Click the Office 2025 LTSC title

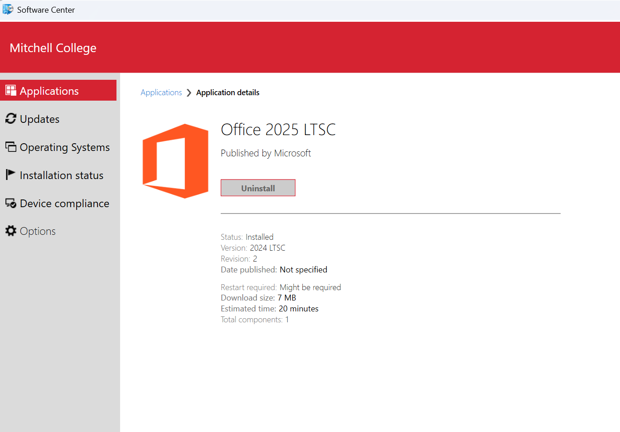pyautogui.click(x=278, y=130)
